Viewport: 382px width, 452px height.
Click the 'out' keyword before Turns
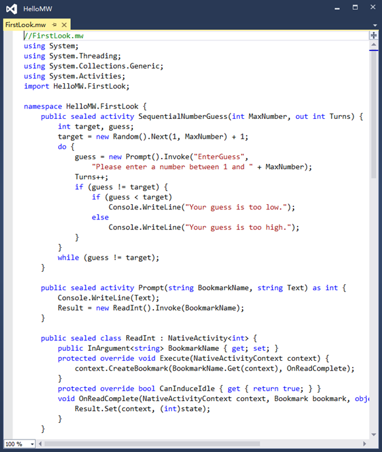click(x=301, y=116)
